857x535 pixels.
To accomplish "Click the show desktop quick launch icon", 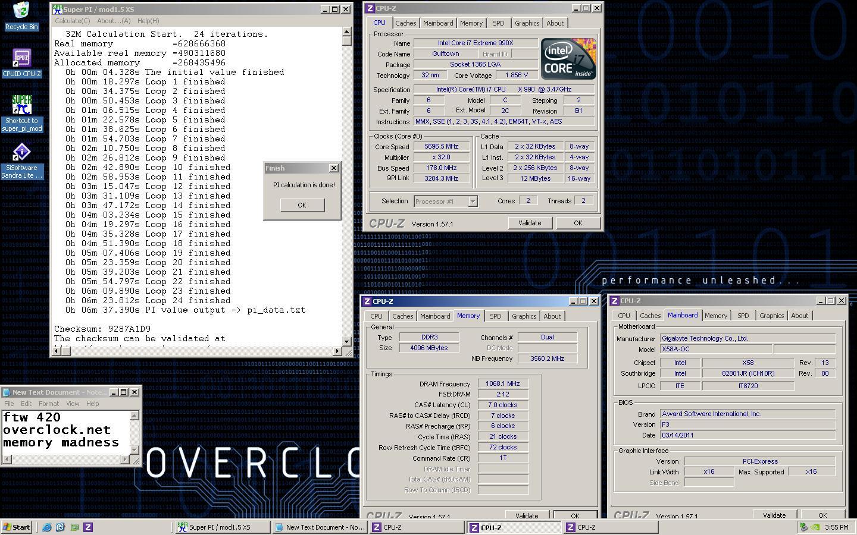I will [74, 527].
